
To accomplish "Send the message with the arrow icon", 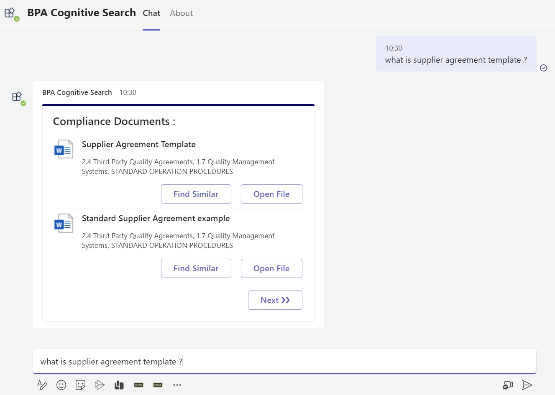I will pyautogui.click(x=527, y=385).
